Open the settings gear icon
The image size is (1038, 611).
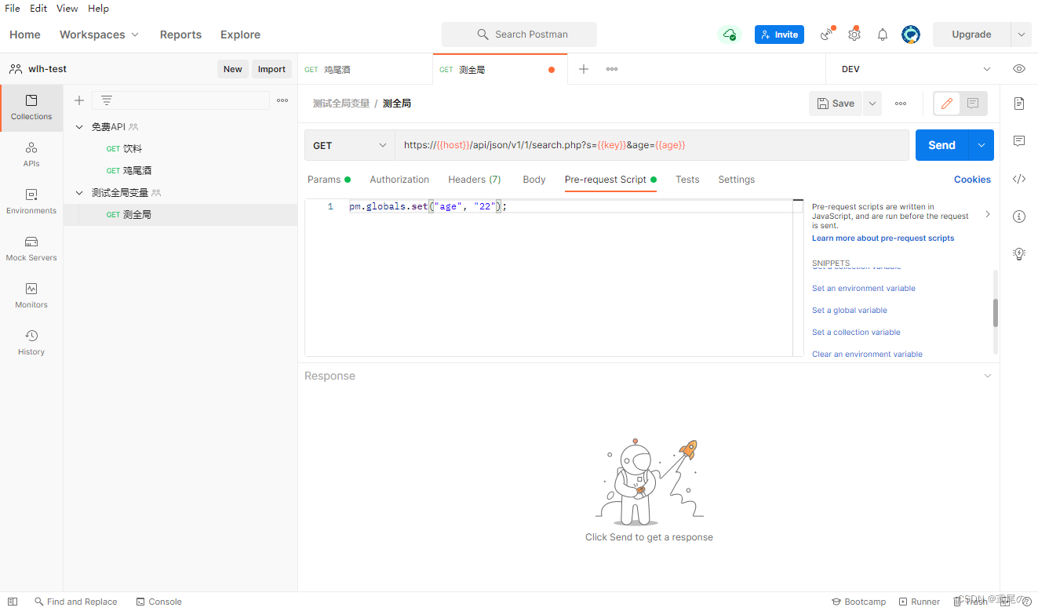point(854,35)
